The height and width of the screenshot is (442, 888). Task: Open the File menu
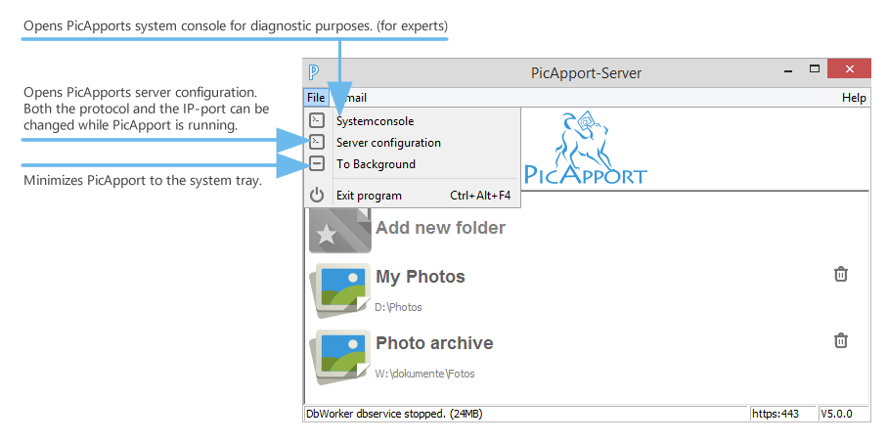(315, 98)
